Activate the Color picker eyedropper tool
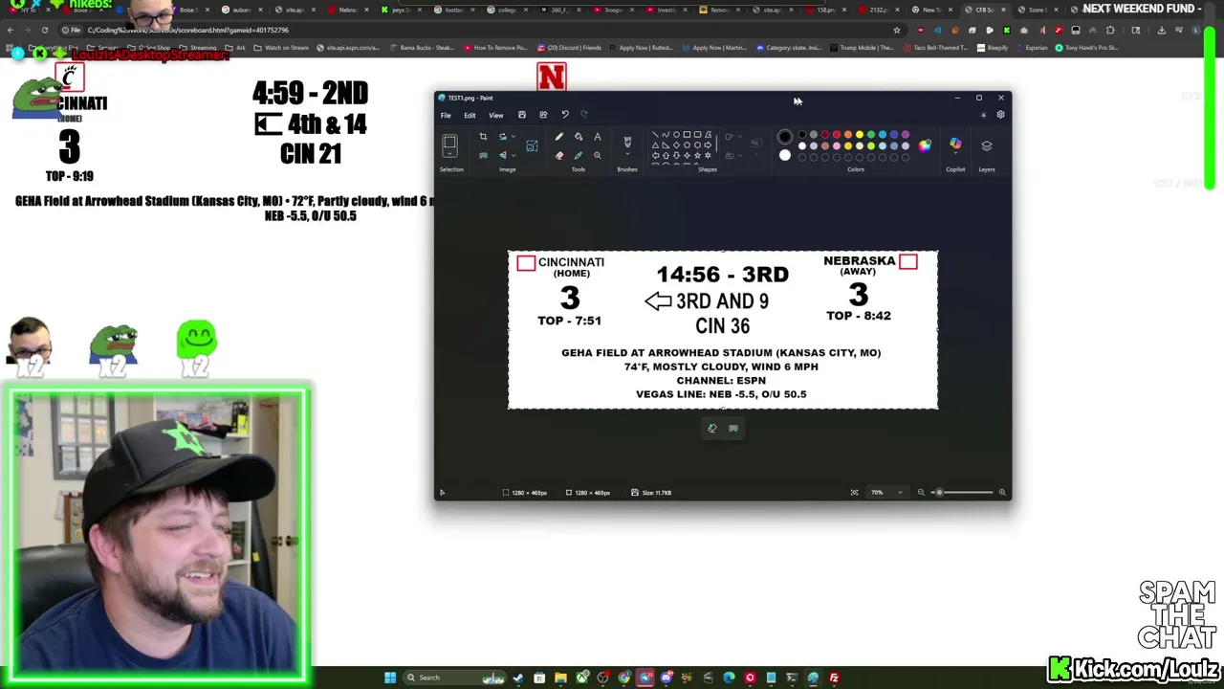 pyautogui.click(x=579, y=155)
